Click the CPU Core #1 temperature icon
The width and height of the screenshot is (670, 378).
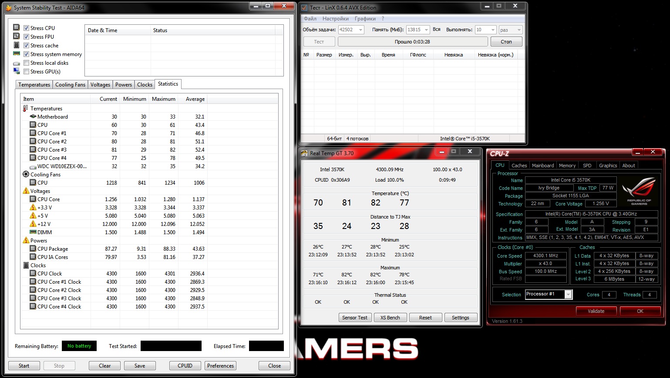point(33,133)
